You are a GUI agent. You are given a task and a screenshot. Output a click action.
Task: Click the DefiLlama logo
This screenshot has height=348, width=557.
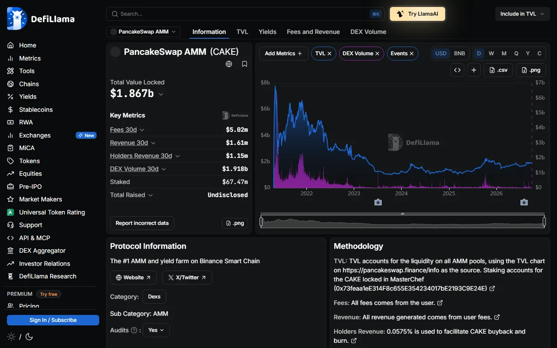41,19
